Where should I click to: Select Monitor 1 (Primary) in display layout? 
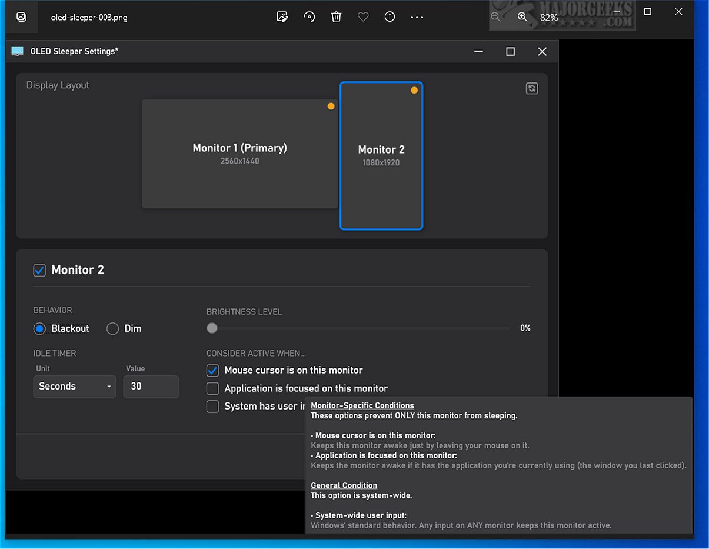pyautogui.click(x=239, y=154)
